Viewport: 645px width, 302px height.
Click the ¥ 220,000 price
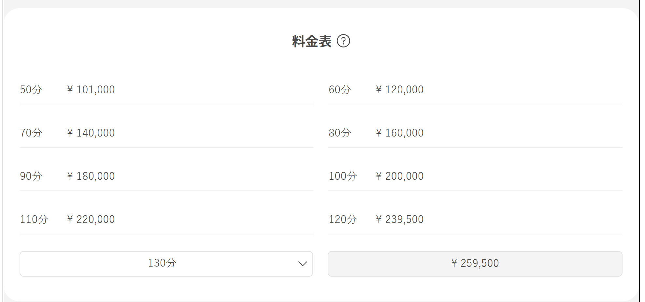tap(91, 219)
